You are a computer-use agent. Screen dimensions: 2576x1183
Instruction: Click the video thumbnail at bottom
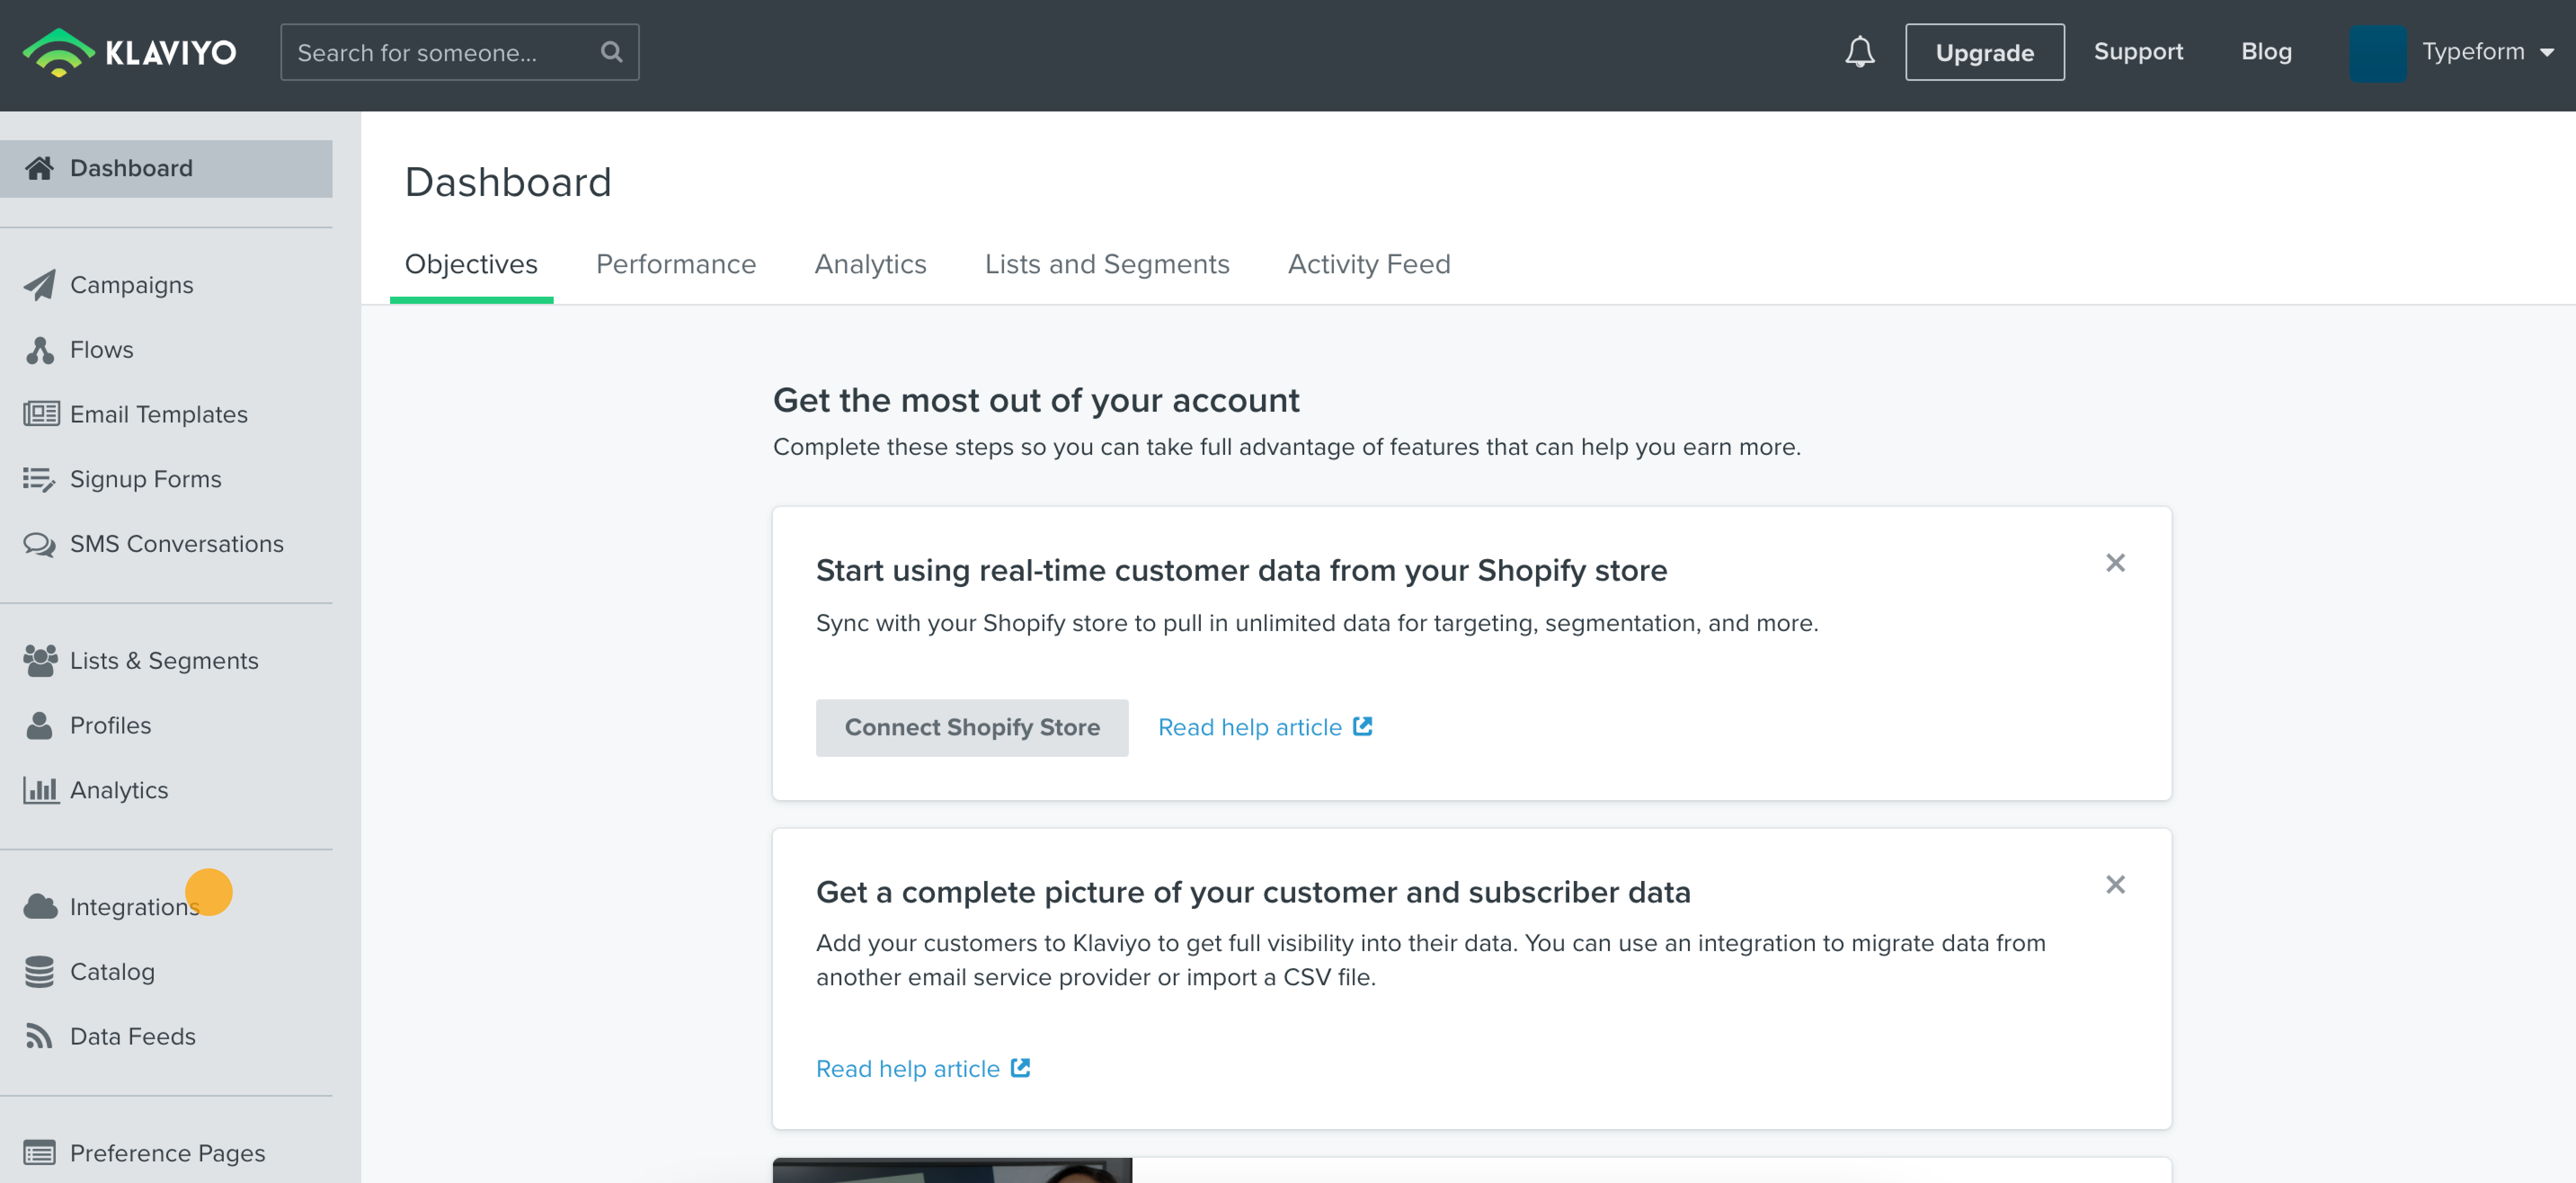click(x=952, y=1170)
